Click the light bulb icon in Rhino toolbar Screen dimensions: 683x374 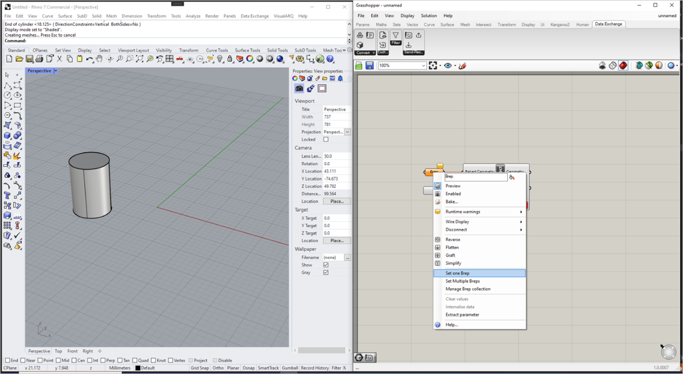pos(220,59)
